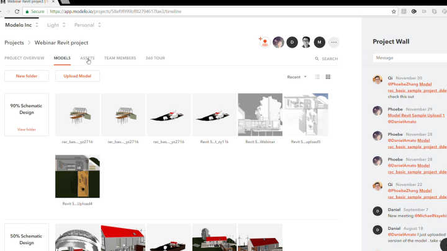Select the 50% Schematic Design folder card
The image size is (447, 251).
pyautogui.click(x=27, y=237)
